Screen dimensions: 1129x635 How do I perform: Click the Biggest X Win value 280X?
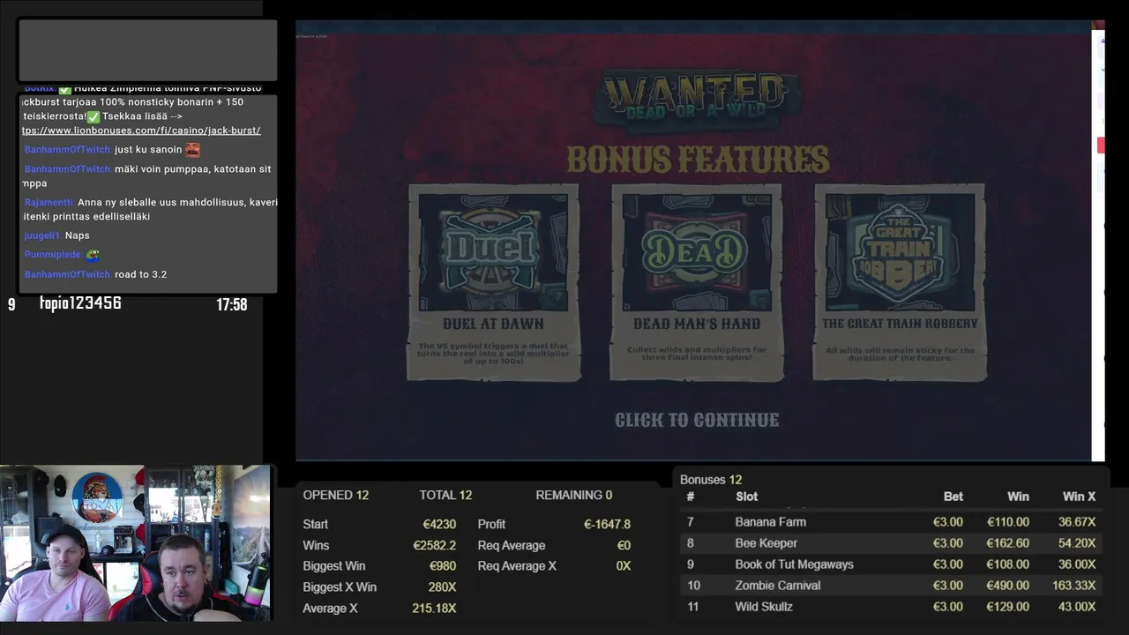[x=442, y=587]
